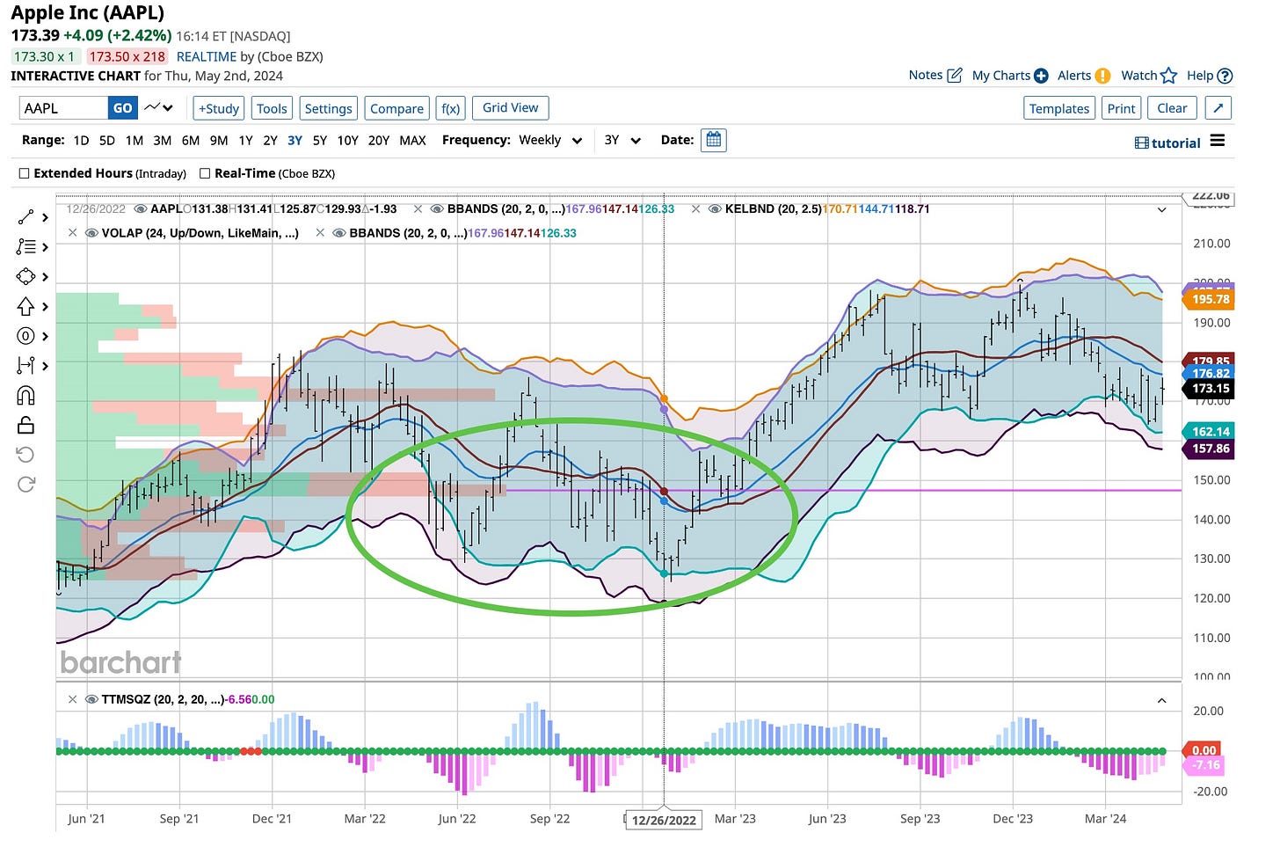This screenshot has height=847, width=1280.
Task: Select the polygon shape tool
Action: pos(25,276)
